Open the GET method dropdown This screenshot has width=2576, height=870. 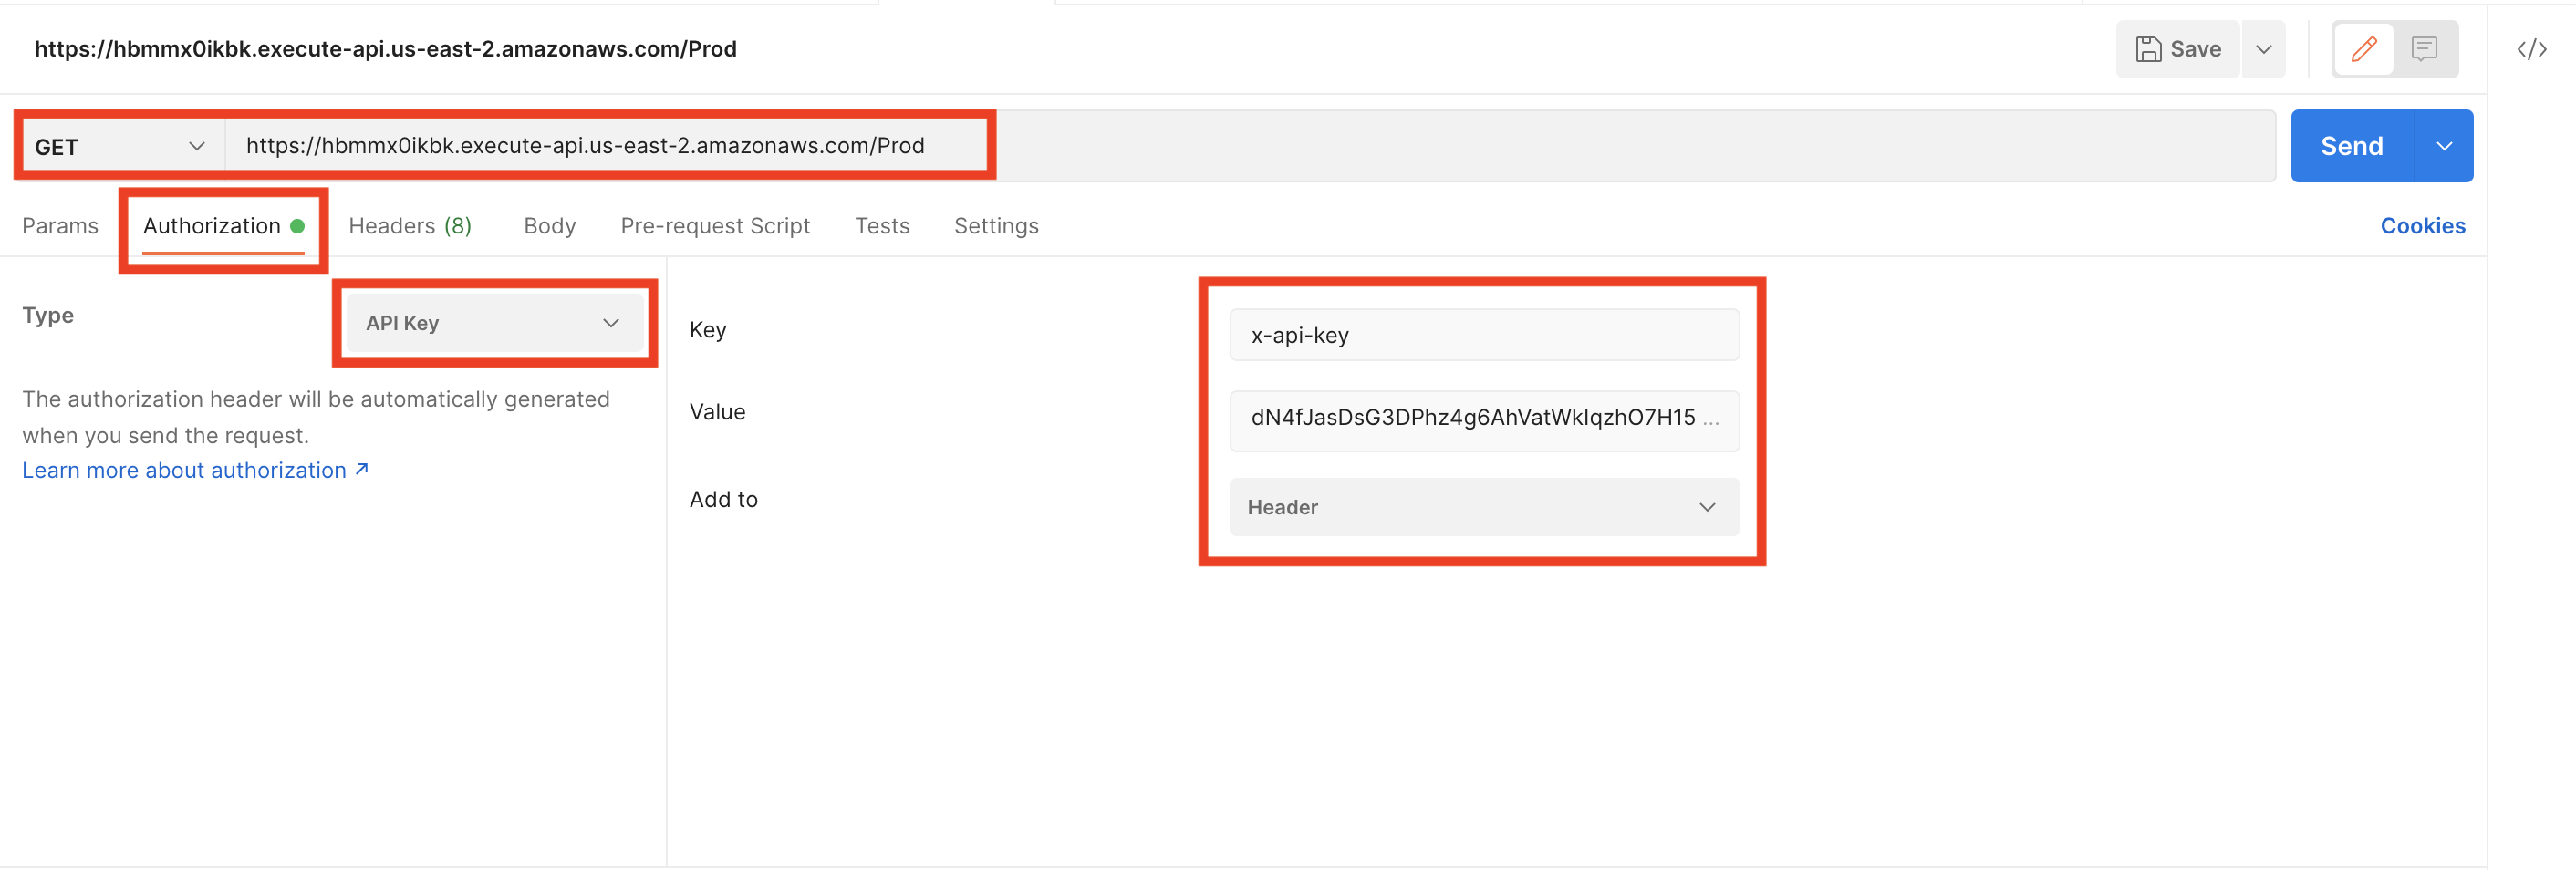pos(119,147)
